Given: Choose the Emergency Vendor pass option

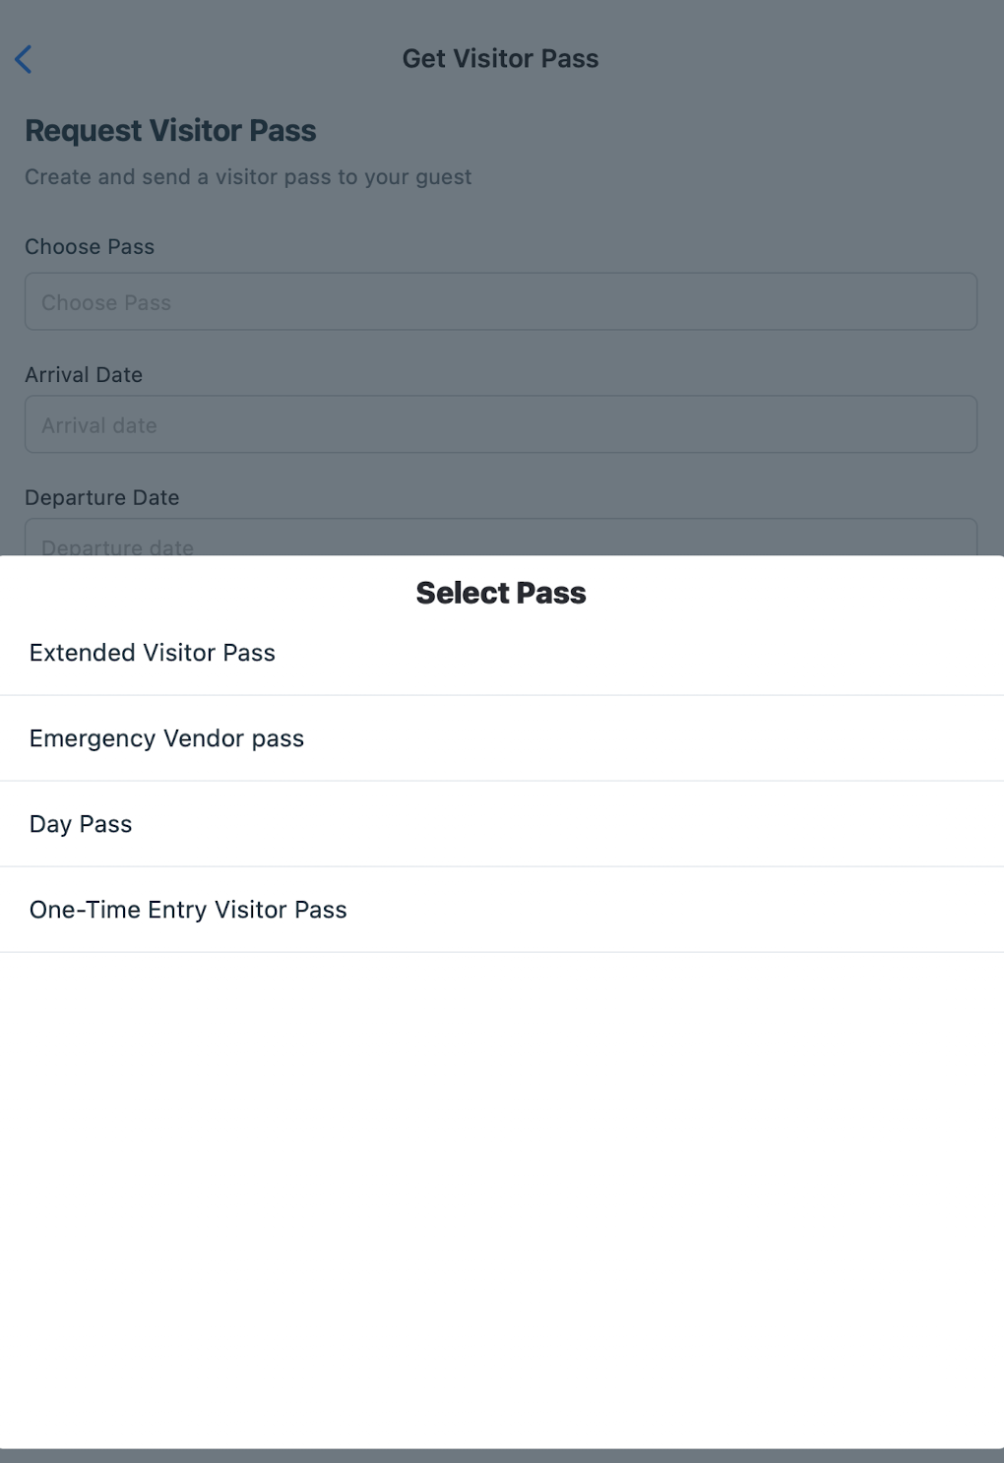Looking at the screenshot, I should (166, 738).
